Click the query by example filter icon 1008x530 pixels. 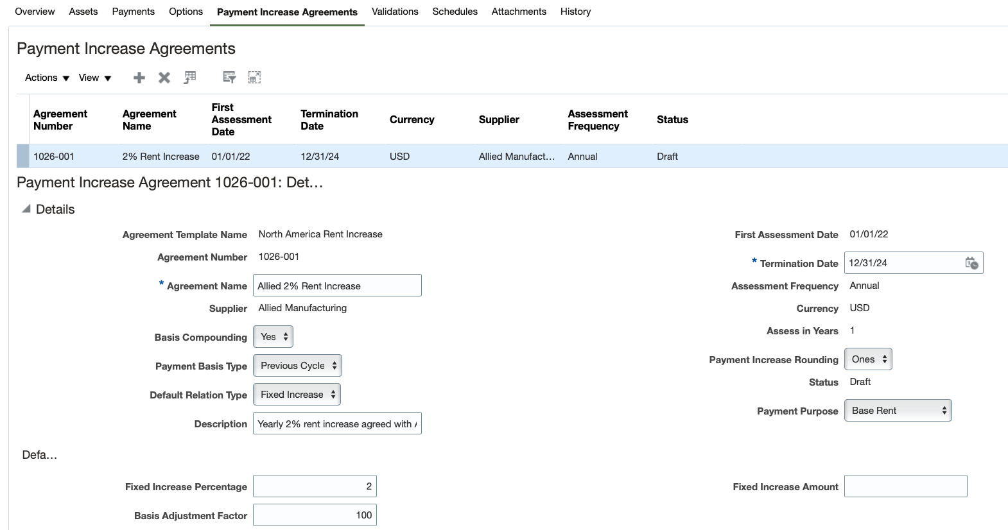[x=229, y=78]
